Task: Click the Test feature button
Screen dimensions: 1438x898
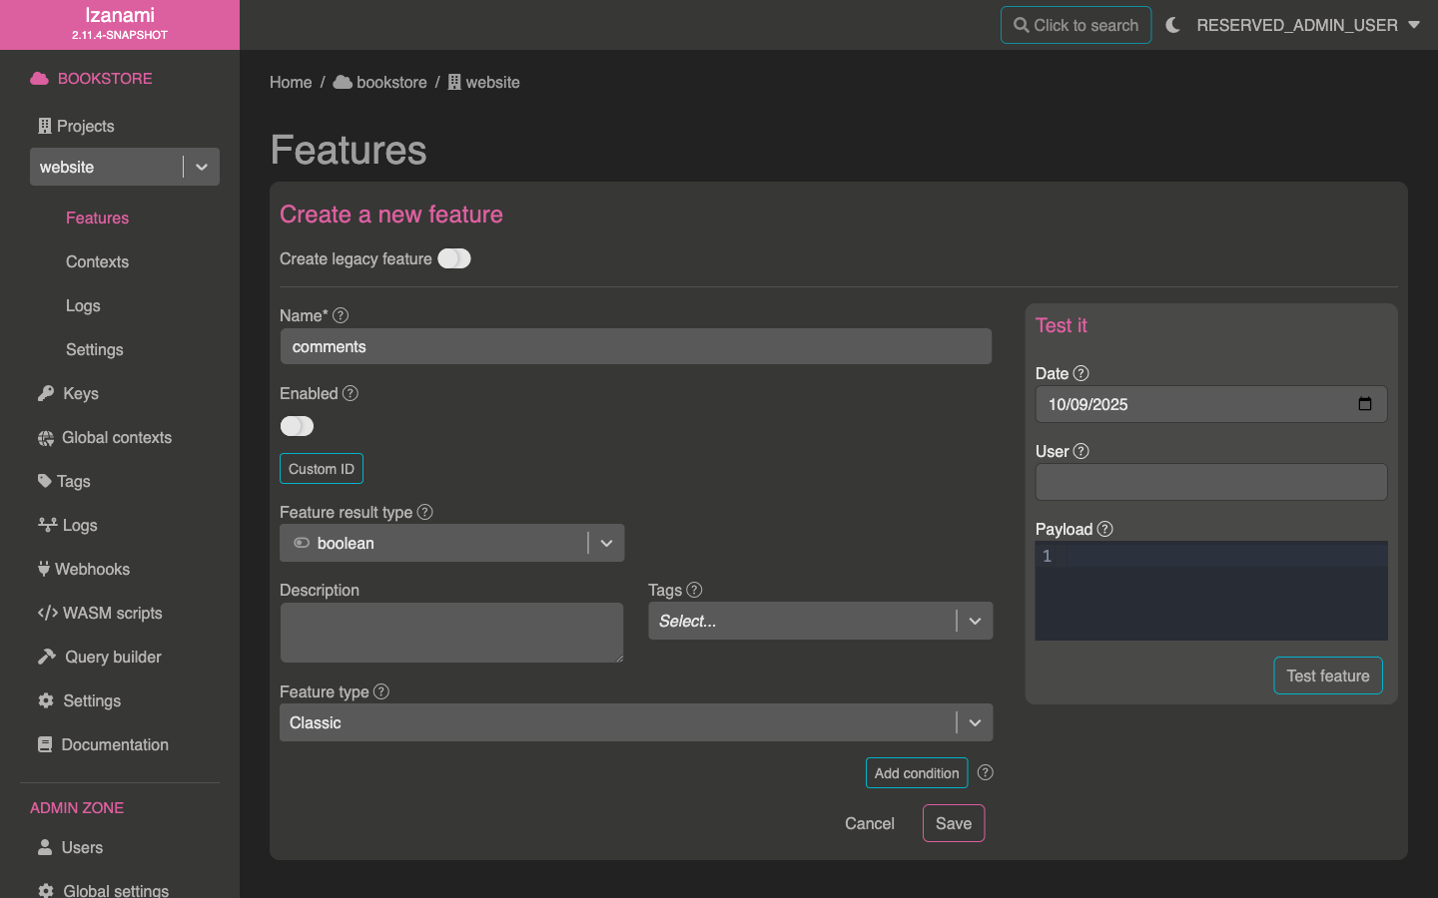Action: (x=1327, y=675)
